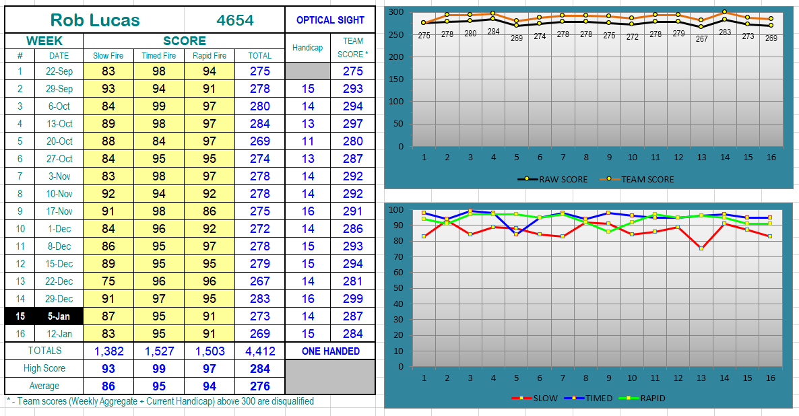
Task: Click the Handicap column header
Action: pyautogui.click(x=307, y=48)
